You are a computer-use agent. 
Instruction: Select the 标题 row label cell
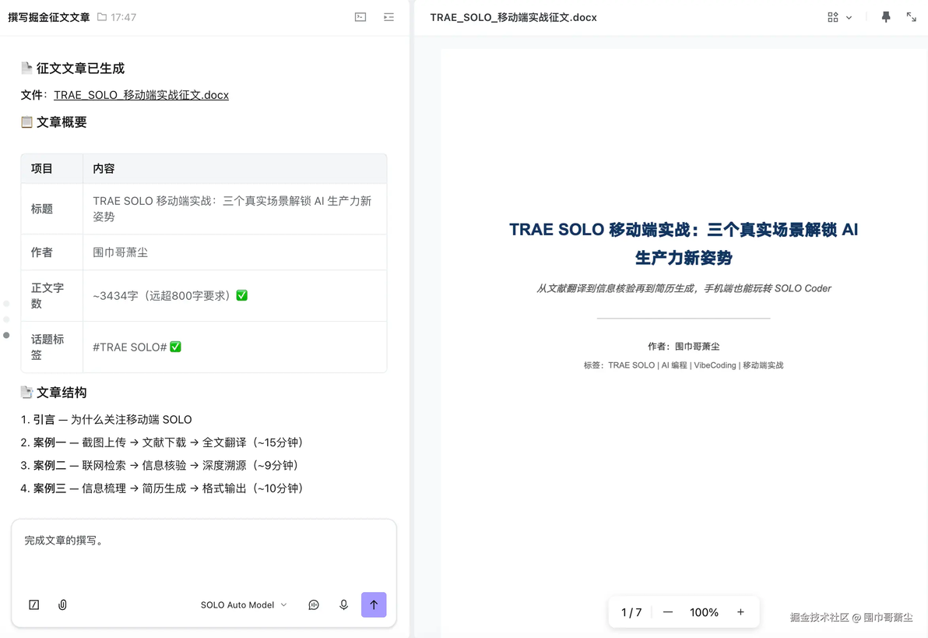(52, 209)
